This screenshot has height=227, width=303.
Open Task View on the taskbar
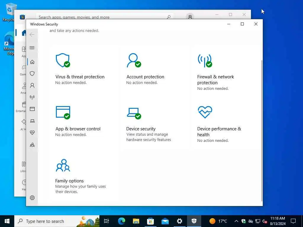pos(107,221)
